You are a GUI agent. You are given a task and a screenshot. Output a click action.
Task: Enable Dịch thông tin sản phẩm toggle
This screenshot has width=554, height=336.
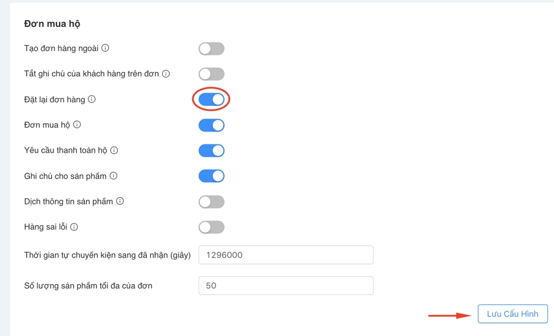212,202
